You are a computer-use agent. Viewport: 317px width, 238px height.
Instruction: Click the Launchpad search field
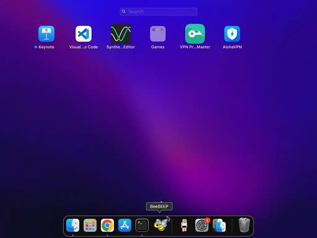coord(158,11)
